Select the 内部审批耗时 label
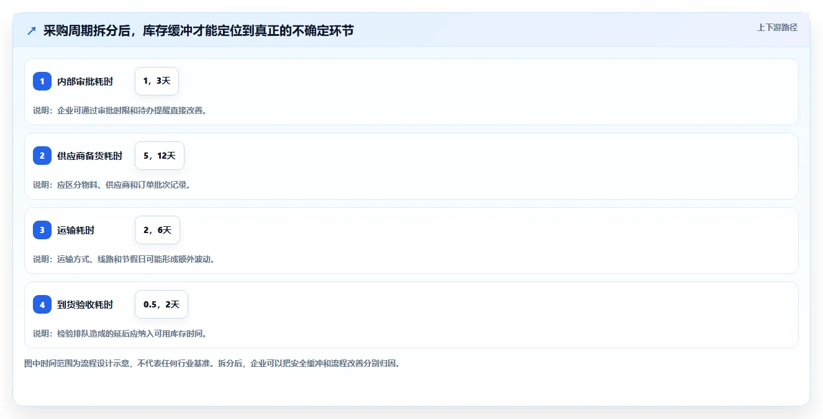823x419 pixels. point(85,81)
